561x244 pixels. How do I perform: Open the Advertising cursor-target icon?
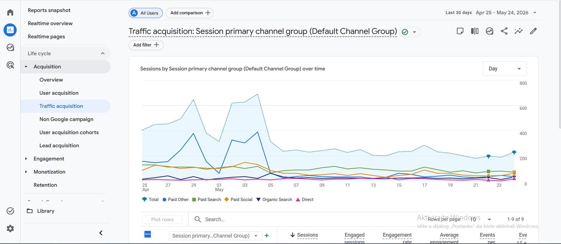(x=10, y=65)
